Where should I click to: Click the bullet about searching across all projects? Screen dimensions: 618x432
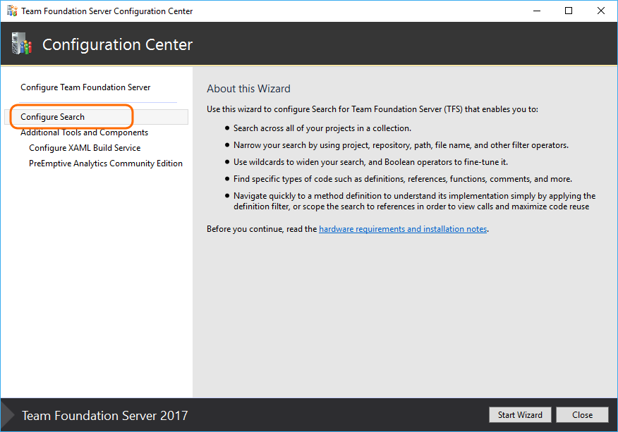(322, 128)
